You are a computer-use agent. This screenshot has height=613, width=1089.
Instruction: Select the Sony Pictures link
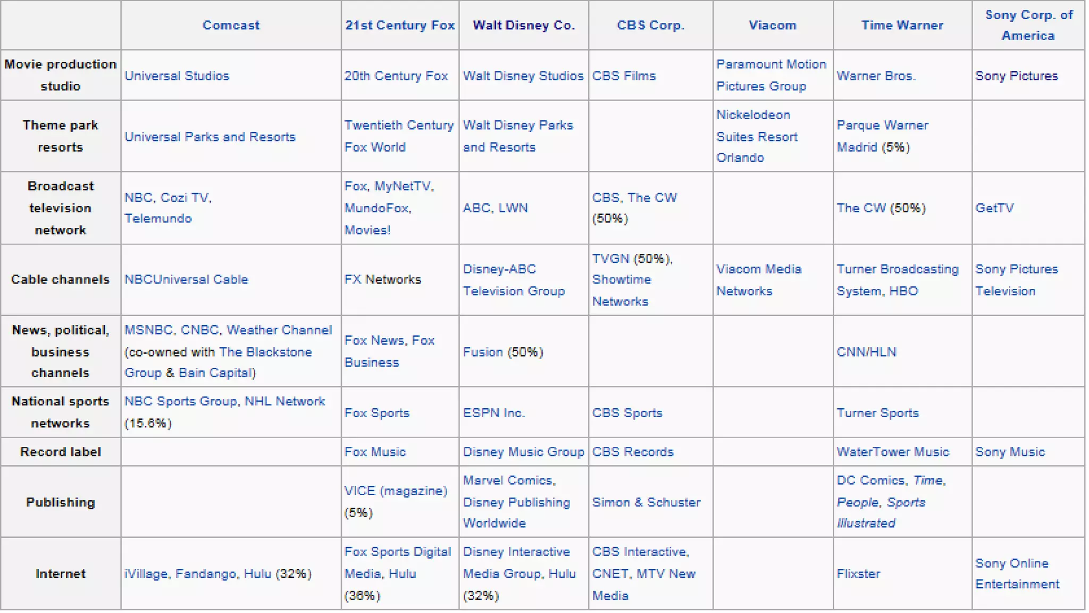1016,76
